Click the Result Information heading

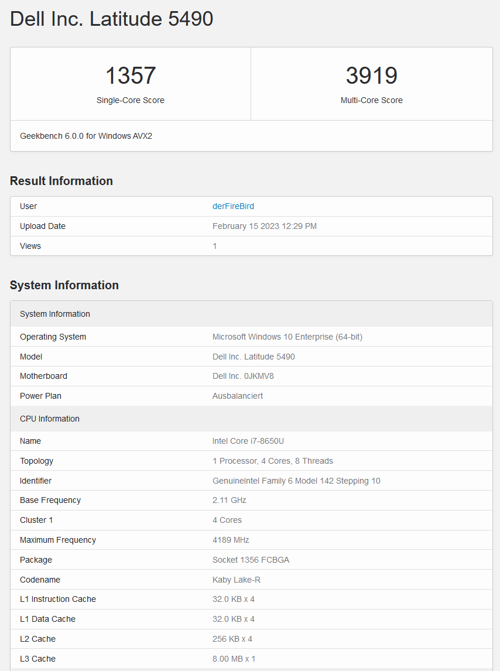tap(61, 181)
